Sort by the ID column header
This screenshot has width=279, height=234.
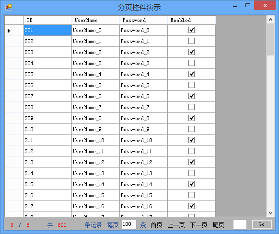[47, 20]
